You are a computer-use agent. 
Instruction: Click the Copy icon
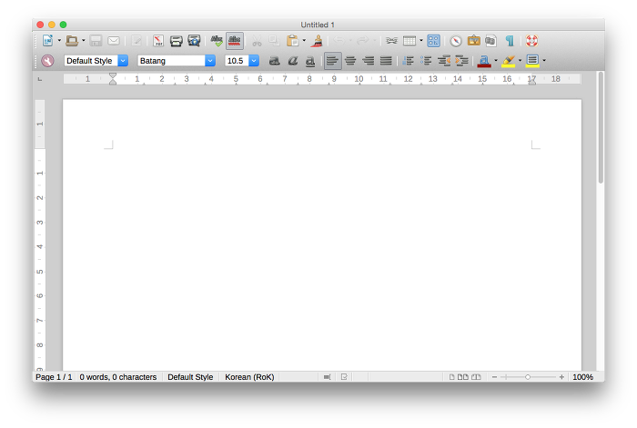[274, 41]
